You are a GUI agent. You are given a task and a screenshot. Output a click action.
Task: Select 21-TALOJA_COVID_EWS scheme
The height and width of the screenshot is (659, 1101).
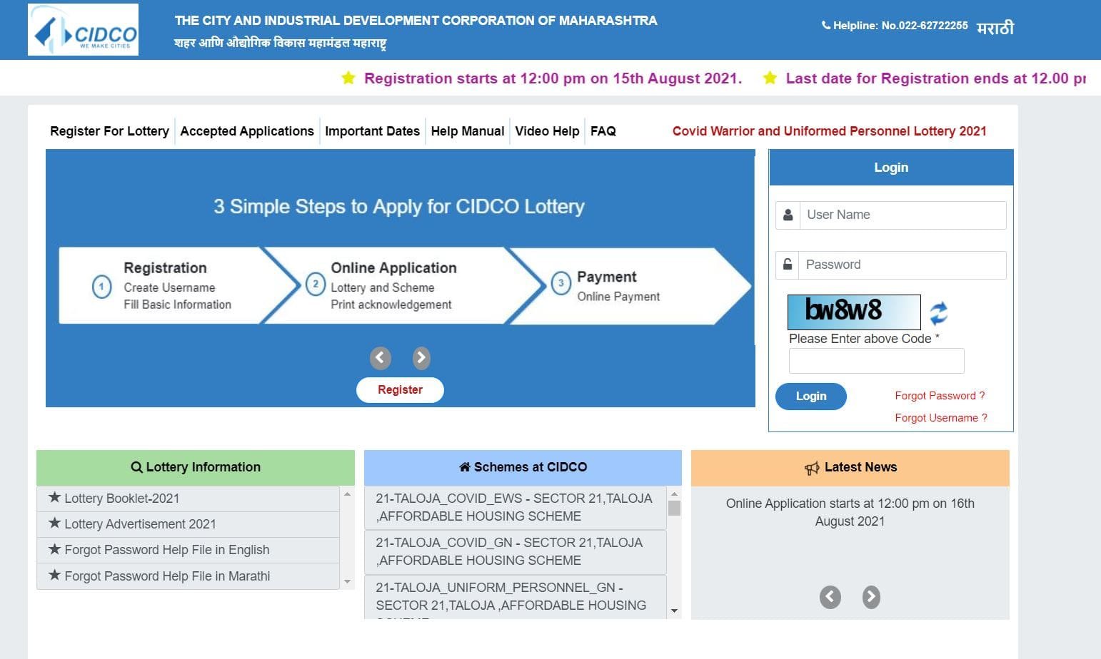tap(515, 507)
